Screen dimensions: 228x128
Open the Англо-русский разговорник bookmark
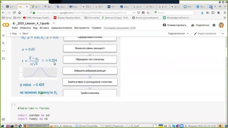tap(146, 18)
